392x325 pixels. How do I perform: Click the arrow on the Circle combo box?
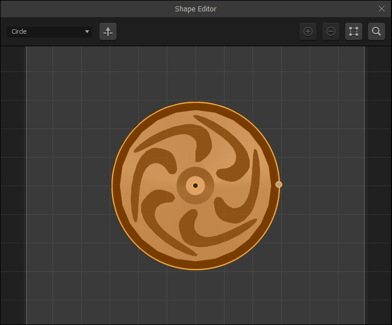pyautogui.click(x=87, y=32)
